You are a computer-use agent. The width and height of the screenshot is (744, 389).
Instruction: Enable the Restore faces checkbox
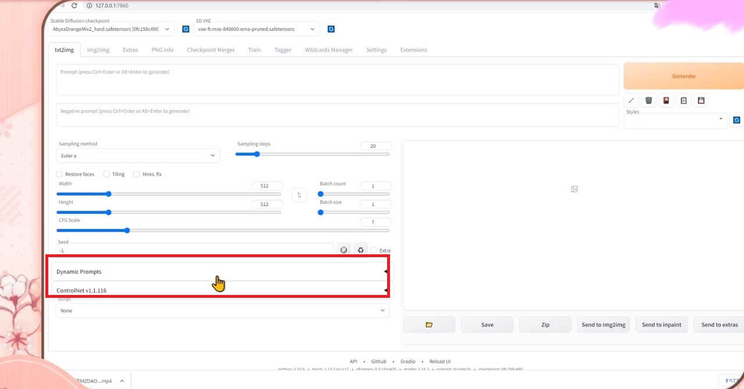[x=59, y=174]
